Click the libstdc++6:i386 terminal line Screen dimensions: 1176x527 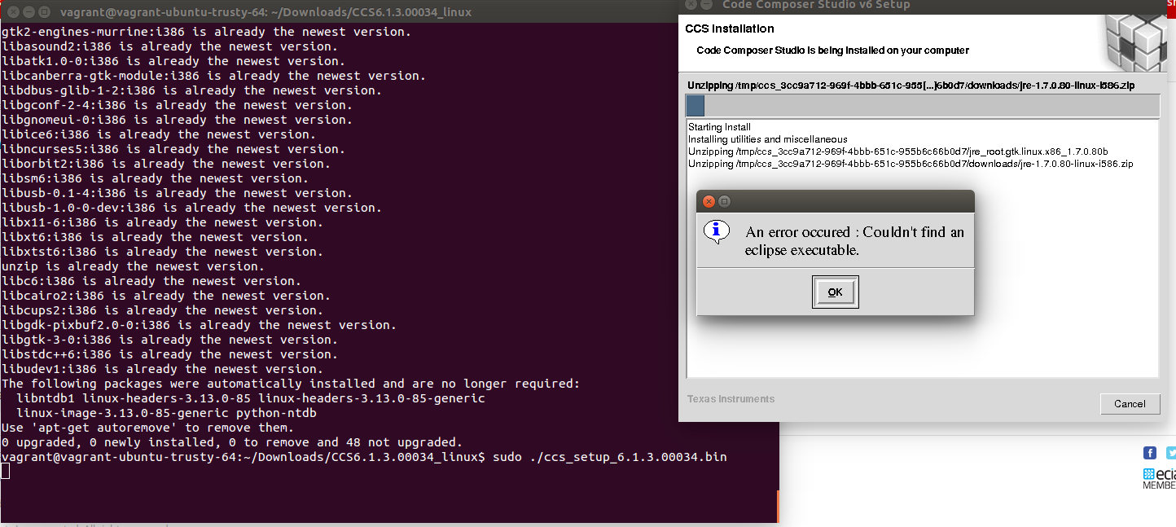pos(169,354)
